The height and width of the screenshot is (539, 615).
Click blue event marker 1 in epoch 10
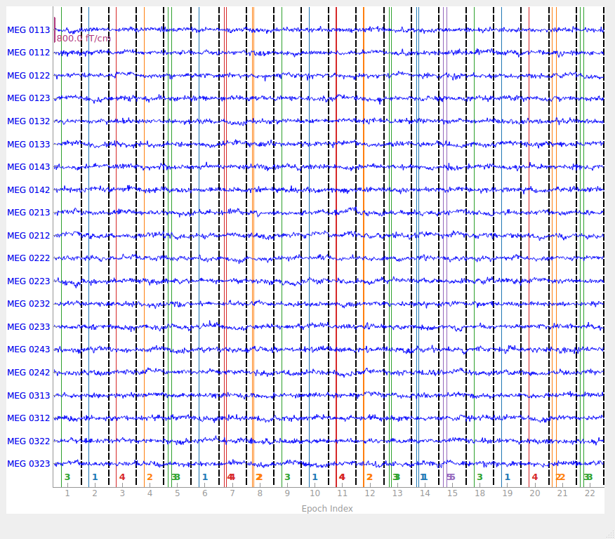point(315,477)
